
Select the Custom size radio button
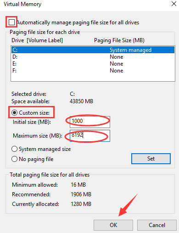[x=14, y=113]
